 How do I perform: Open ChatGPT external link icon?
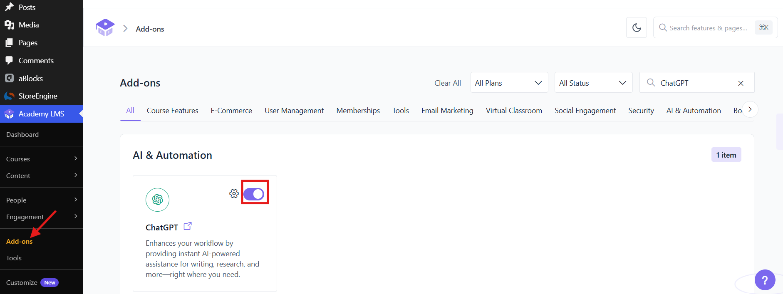(x=188, y=226)
